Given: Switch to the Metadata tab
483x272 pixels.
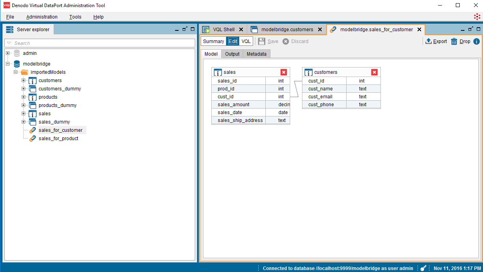Looking at the screenshot, I should click(x=257, y=54).
